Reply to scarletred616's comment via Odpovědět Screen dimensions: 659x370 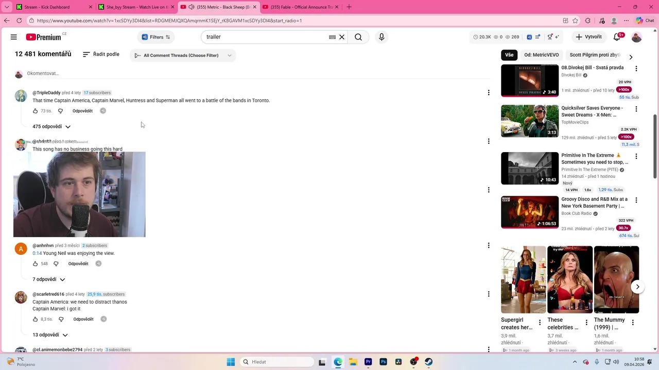[83, 319]
